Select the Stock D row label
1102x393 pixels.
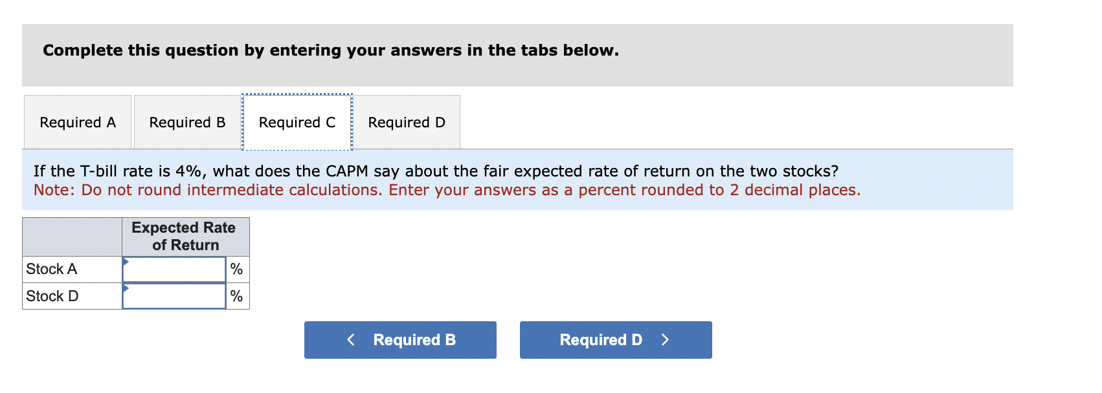pos(52,296)
